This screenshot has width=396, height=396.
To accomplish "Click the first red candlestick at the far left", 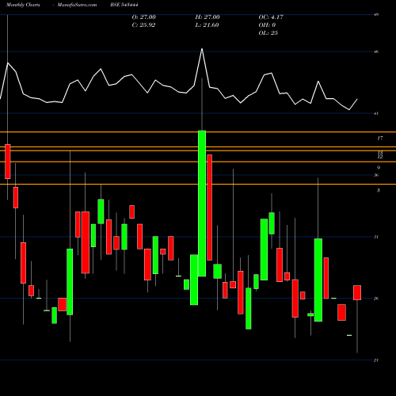I will [x=8, y=162].
